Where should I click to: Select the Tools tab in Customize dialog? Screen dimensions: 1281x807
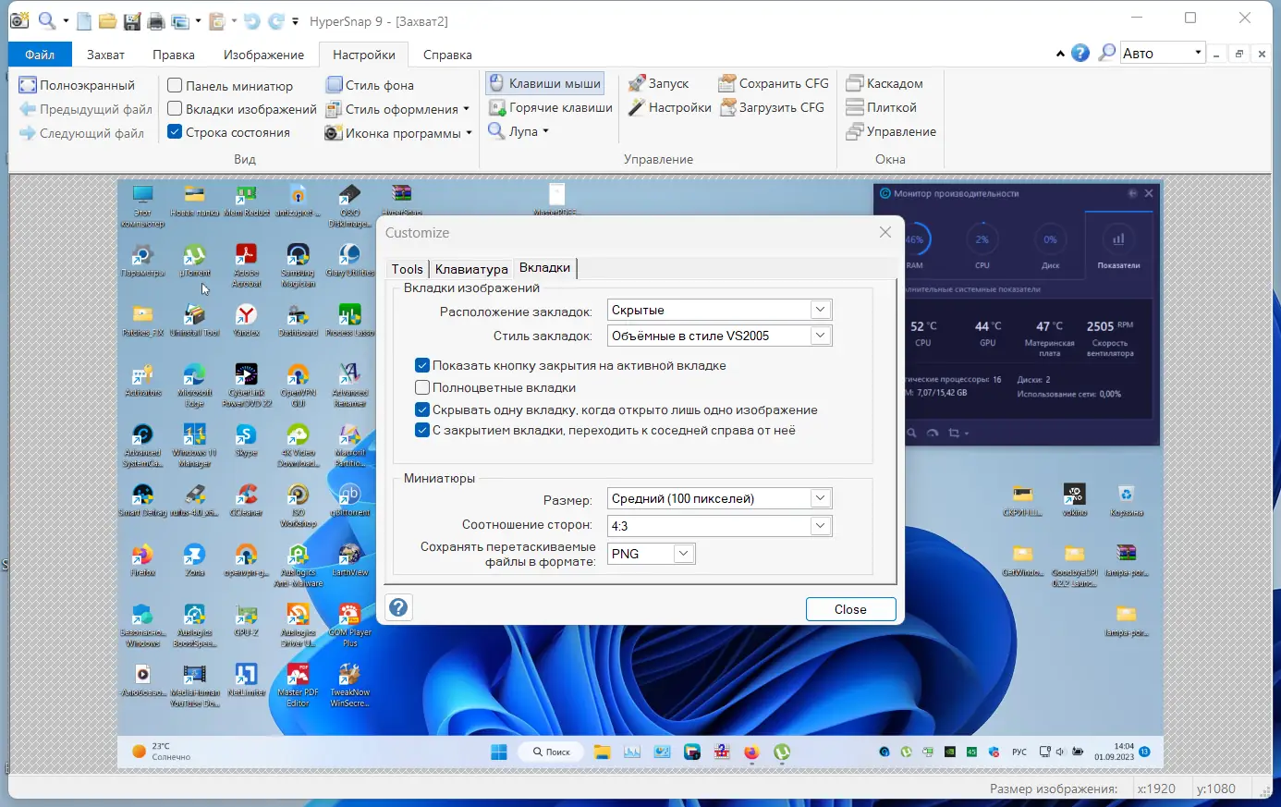[x=407, y=269]
